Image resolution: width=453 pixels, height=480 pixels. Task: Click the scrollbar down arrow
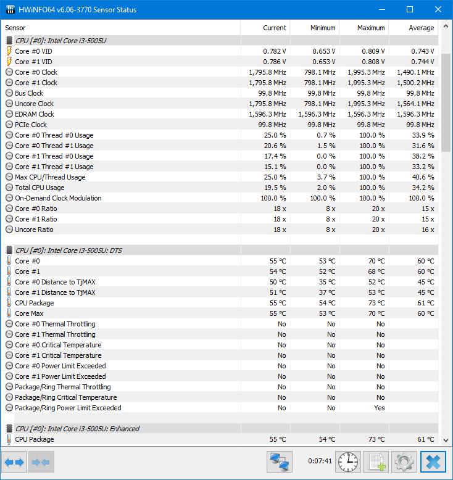[x=446, y=440]
